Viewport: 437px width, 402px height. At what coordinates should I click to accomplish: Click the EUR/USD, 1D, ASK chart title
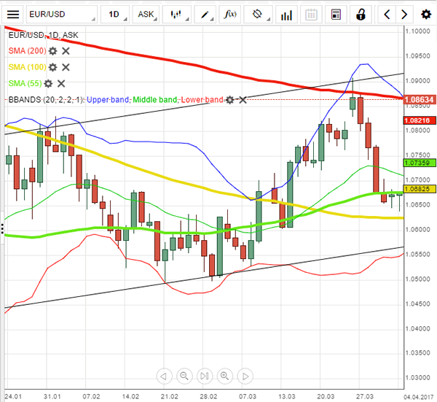pyautogui.click(x=43, y=35)
